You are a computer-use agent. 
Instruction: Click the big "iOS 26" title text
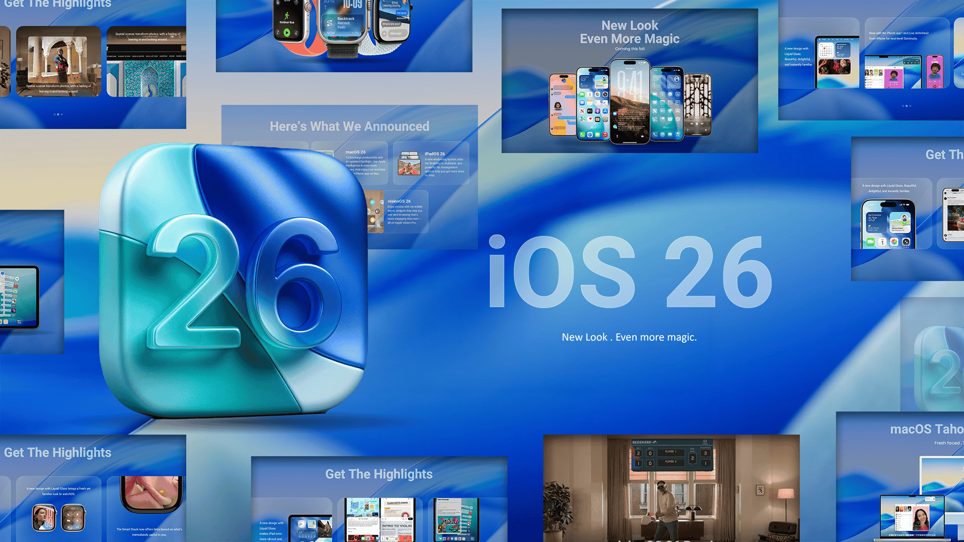click(630, 272)
